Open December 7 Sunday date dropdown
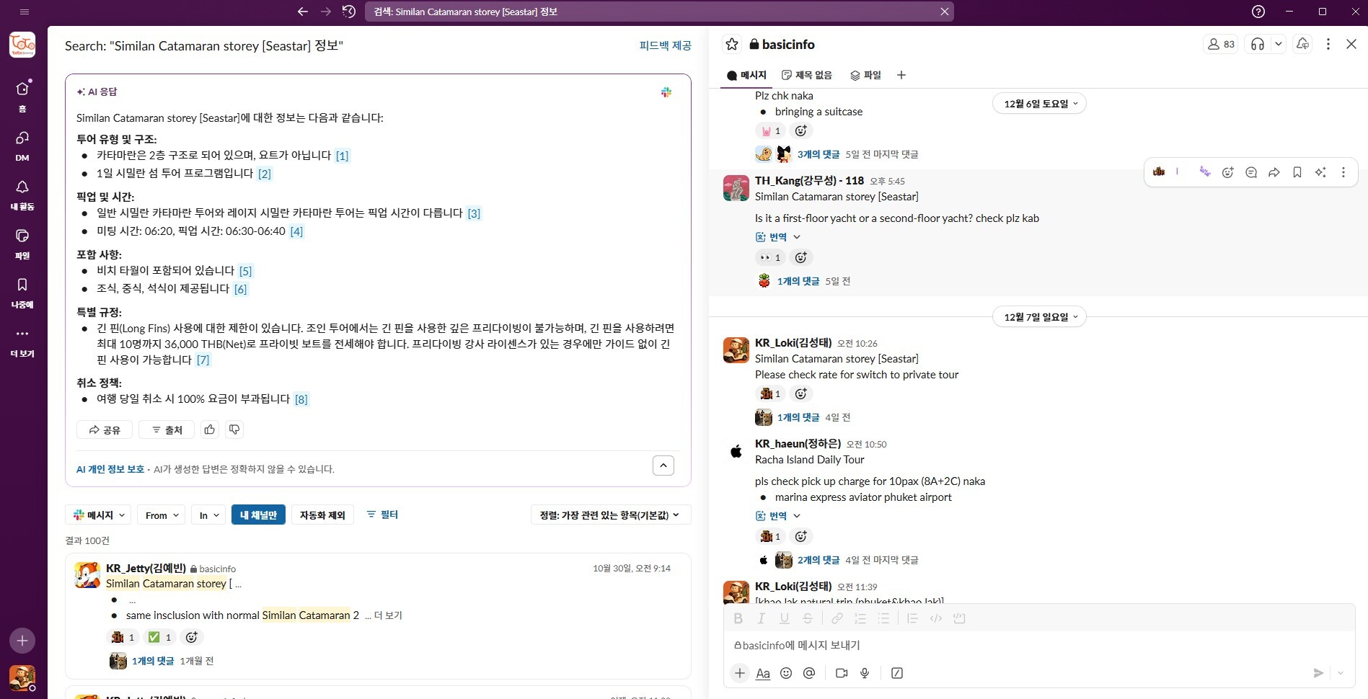 1040,317
